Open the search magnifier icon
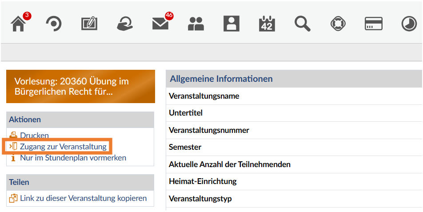This screenshot has height=212, width=423. pyautogui.click(x=303, y=24)
